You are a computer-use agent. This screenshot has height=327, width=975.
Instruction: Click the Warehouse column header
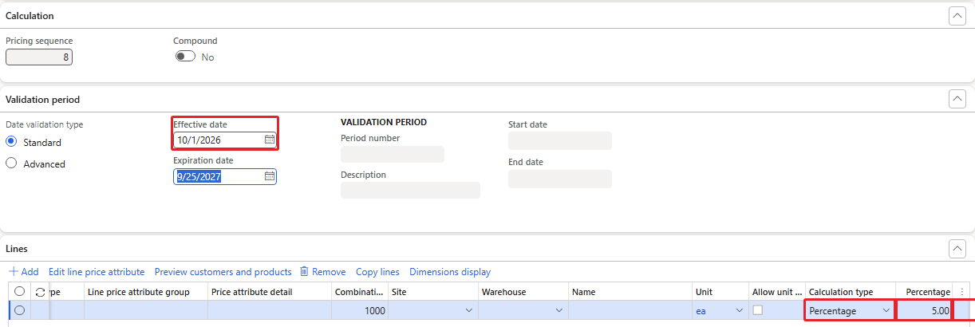click(x=523, y=292)
